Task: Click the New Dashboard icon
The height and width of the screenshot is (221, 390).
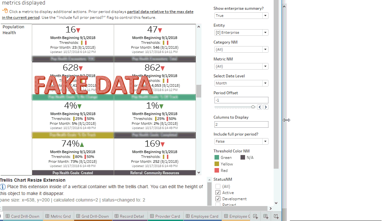Action: [266, 216]
